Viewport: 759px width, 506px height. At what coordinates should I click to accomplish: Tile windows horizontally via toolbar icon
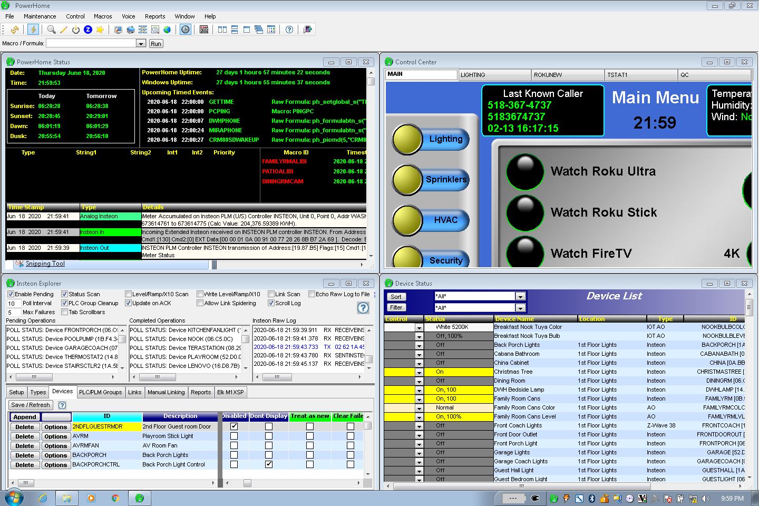pos(235,30)
